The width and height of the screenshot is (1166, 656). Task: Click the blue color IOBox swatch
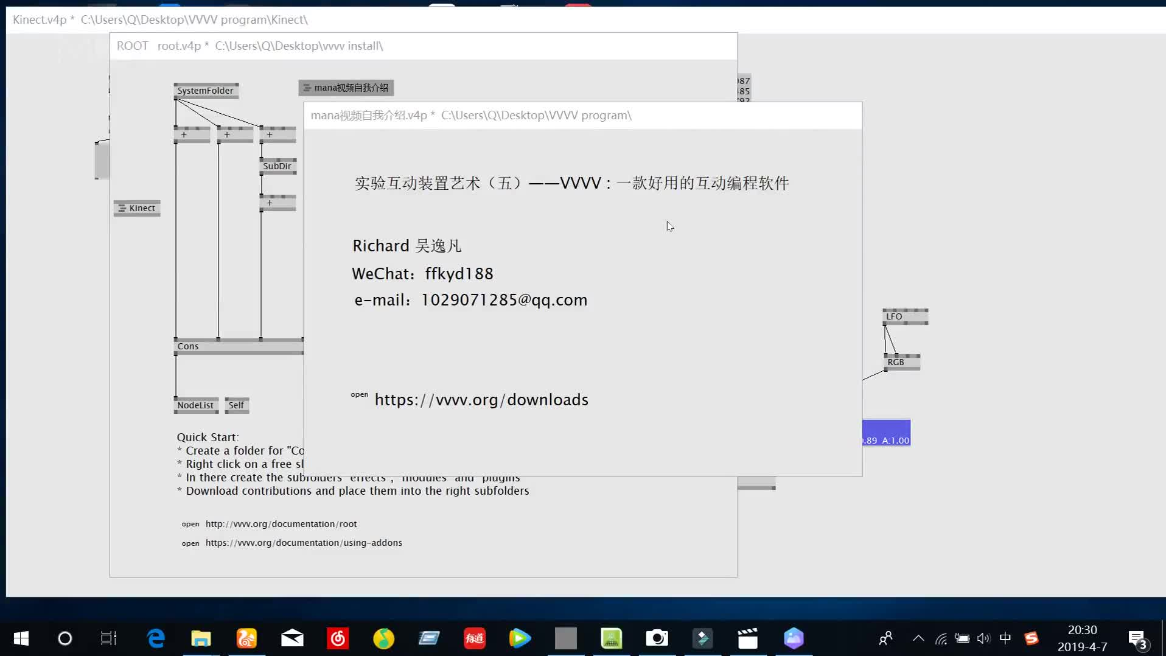click(886, 433)
